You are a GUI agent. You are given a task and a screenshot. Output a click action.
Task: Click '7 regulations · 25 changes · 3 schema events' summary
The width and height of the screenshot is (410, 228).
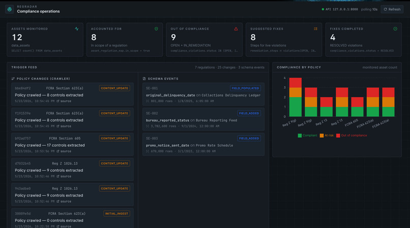[229, 68]
